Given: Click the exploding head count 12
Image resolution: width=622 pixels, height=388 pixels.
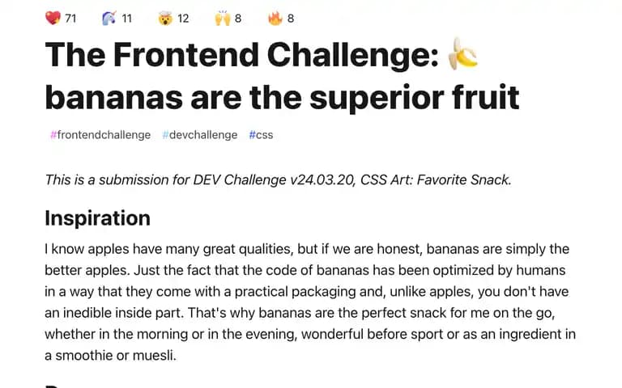Looking at the screenshot, I should 183,19.
